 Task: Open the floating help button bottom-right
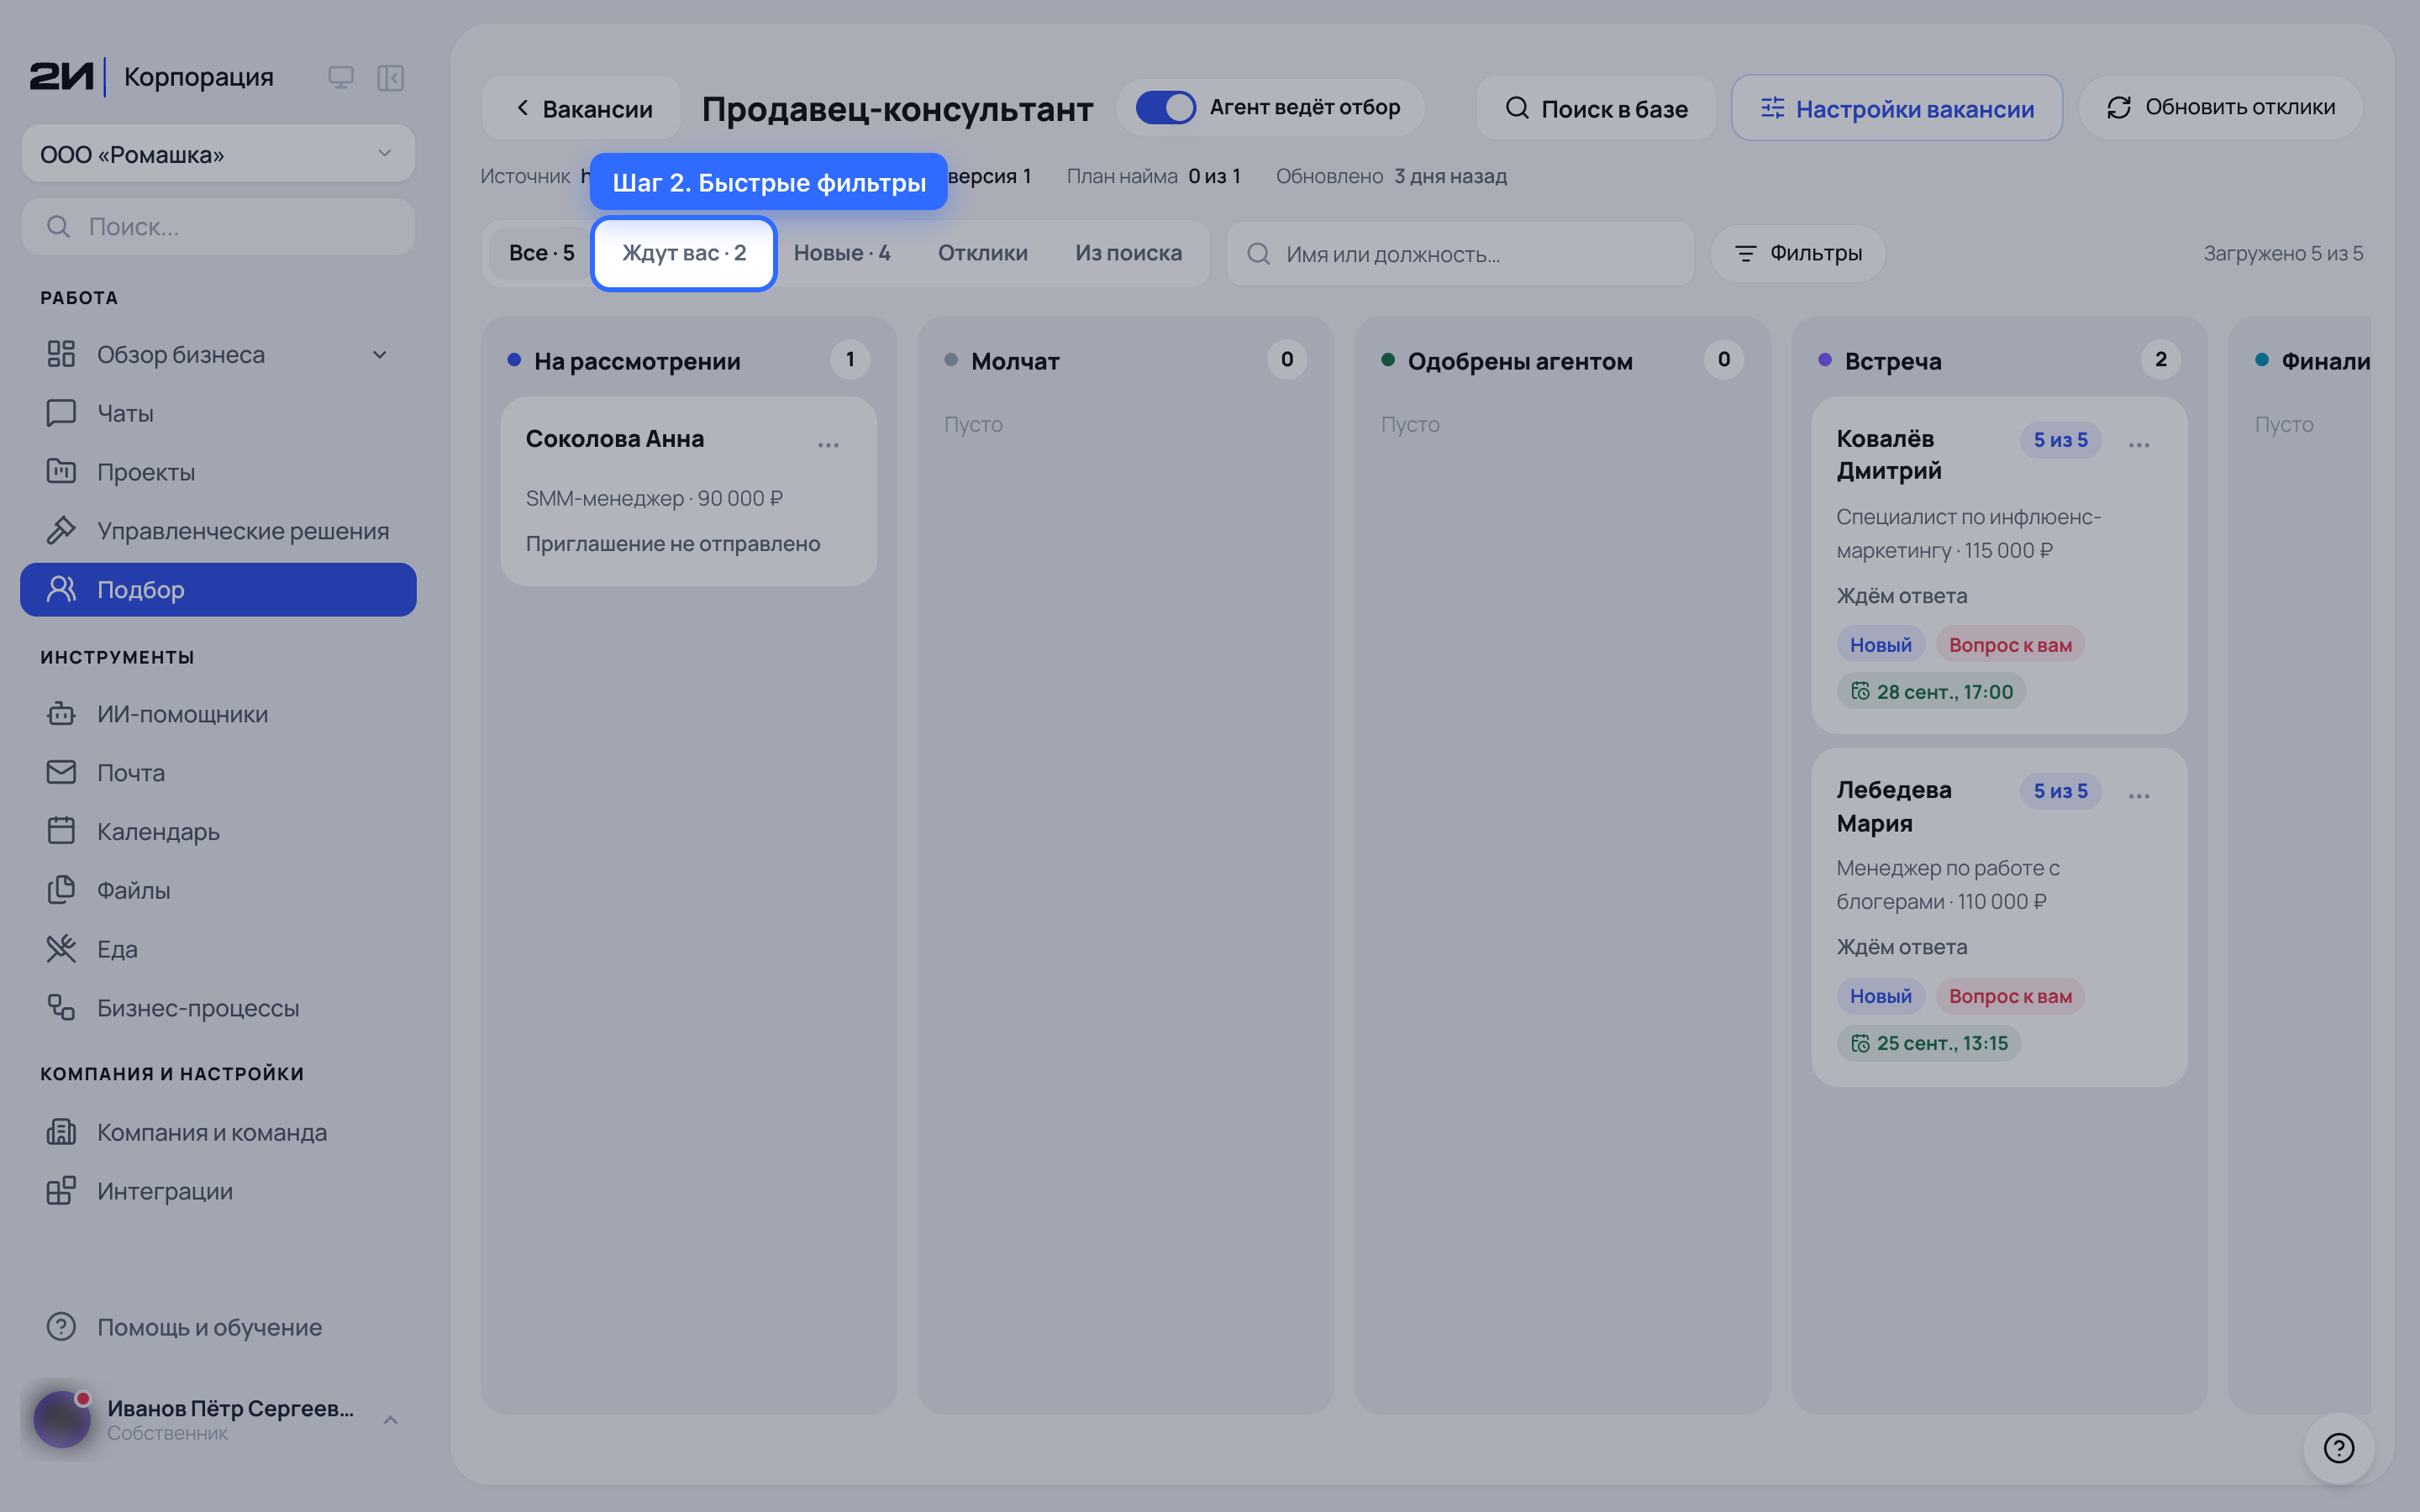2339,1448
